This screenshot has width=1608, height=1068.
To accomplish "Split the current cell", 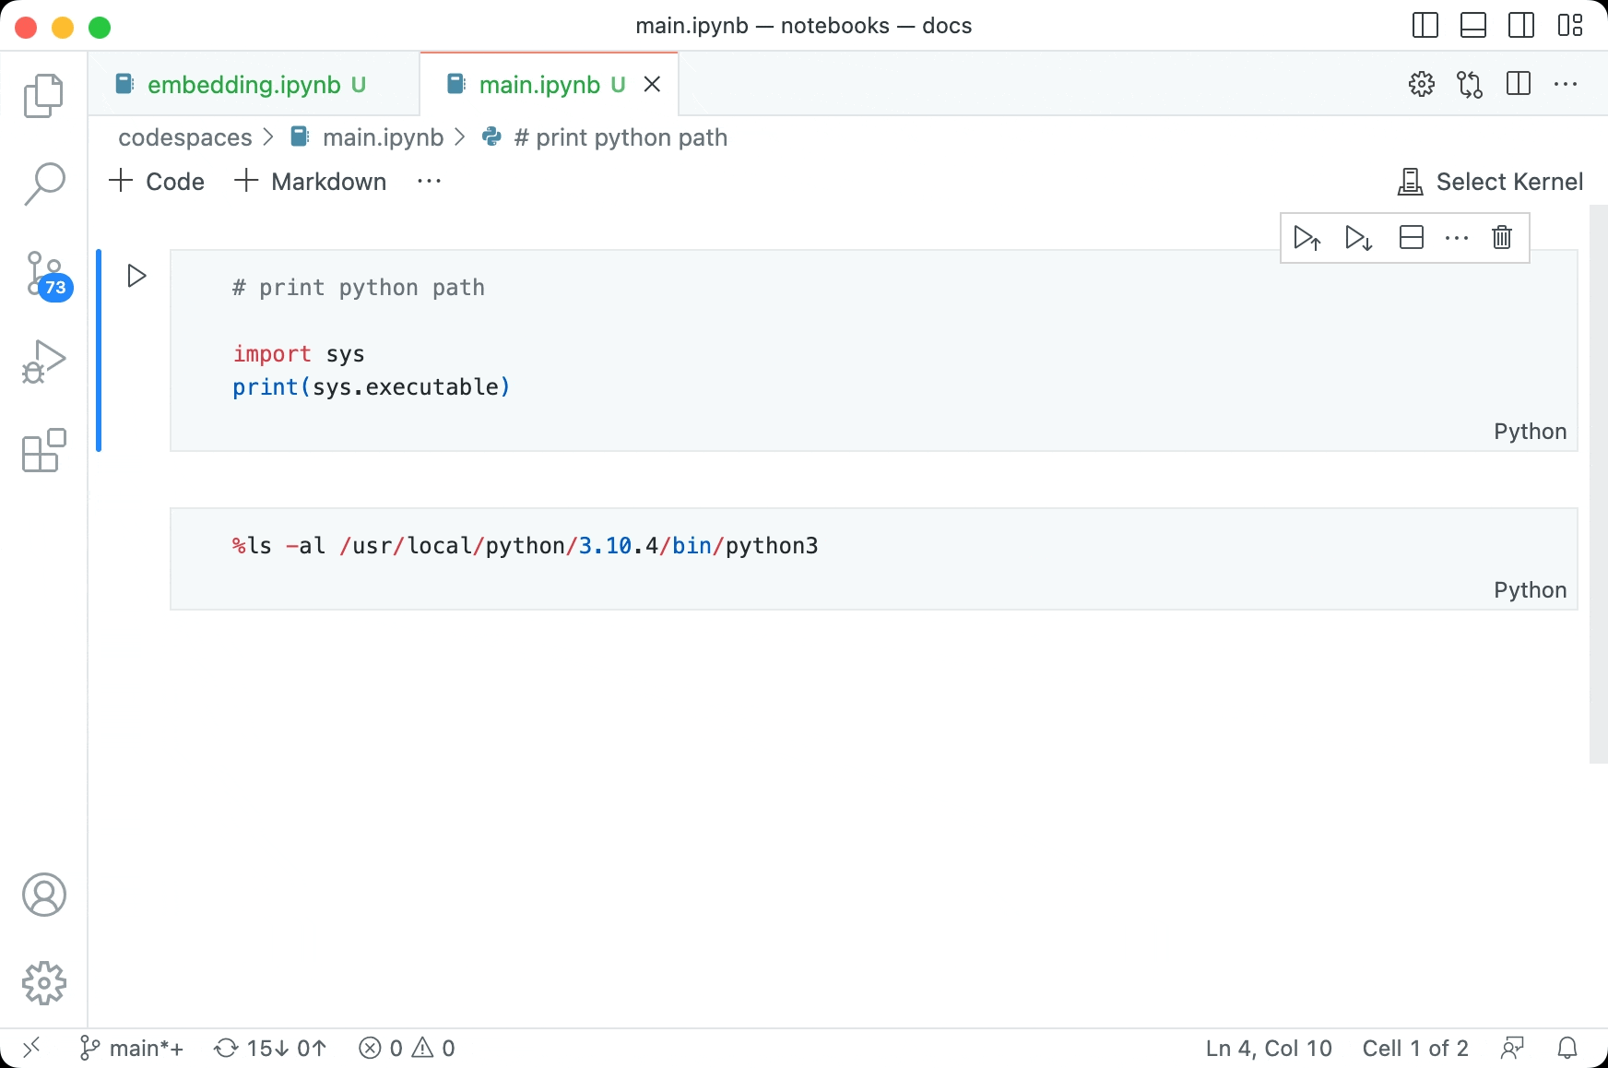I will pyautogui.click(x=1412, y=237).
